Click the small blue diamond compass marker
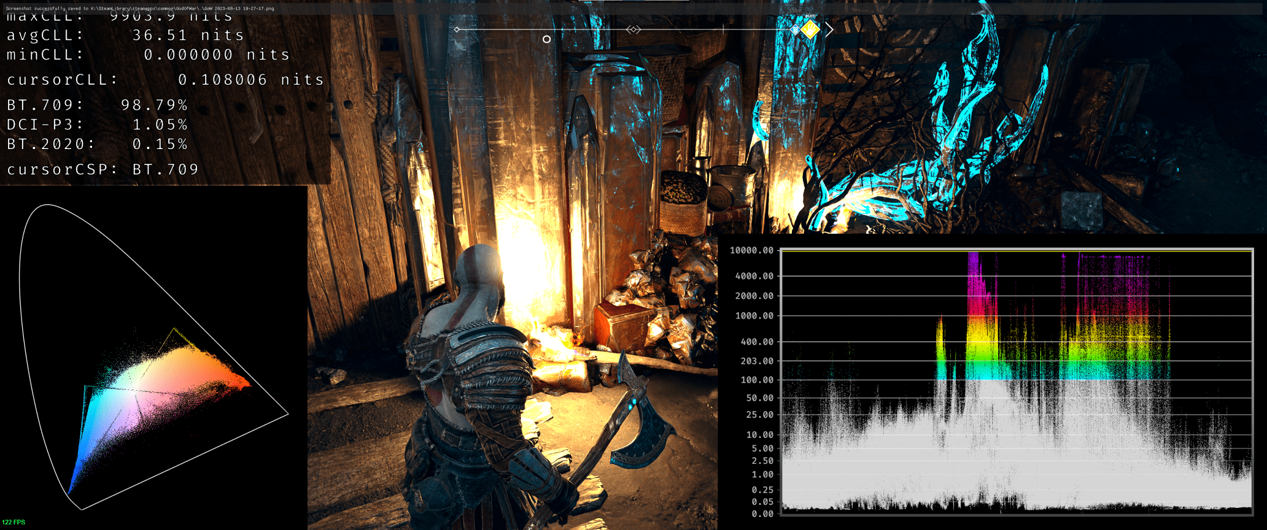The image size is (1267, 530). (x=796, y=29)
